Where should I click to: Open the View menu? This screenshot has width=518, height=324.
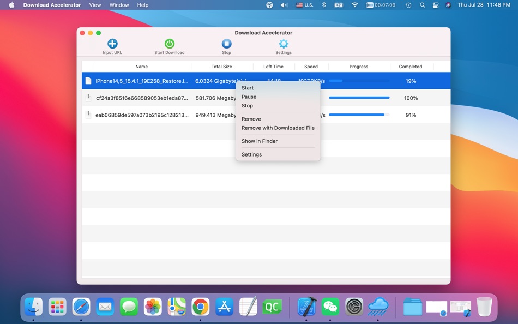95,5
